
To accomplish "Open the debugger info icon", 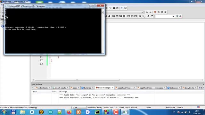I will pyautogui.click(x=126, y=8).
